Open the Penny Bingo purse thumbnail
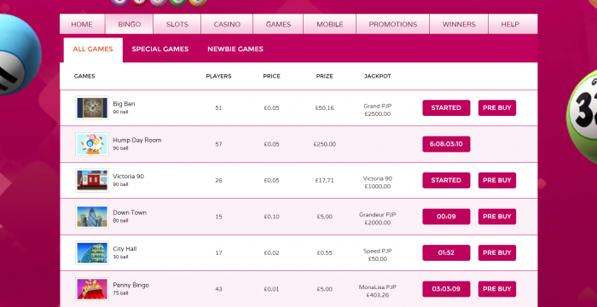The image size is (597, 307). click(x=92, y=289)
